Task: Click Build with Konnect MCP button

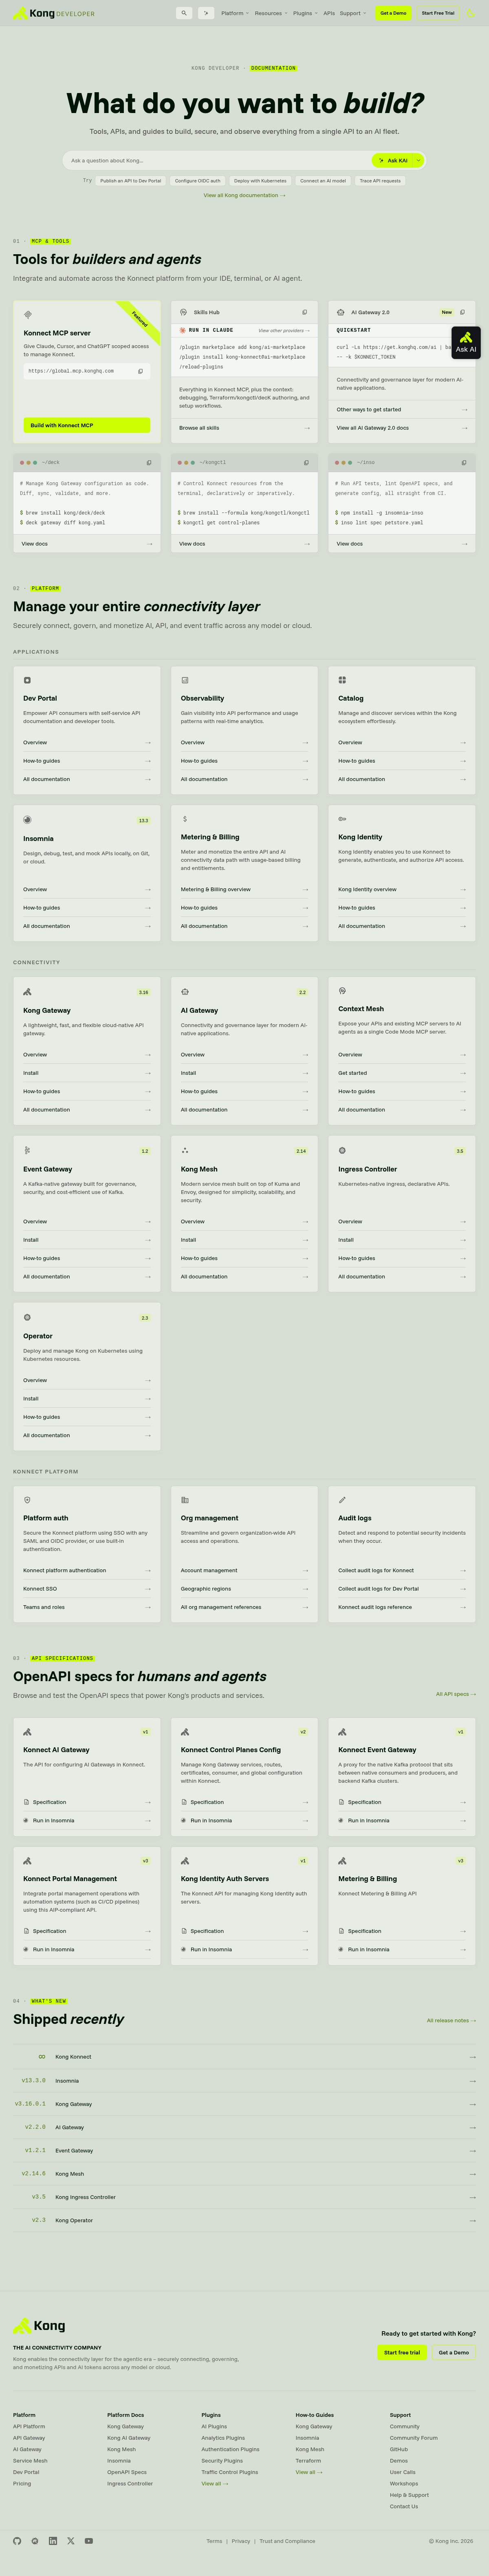Action: click(87, 425)
